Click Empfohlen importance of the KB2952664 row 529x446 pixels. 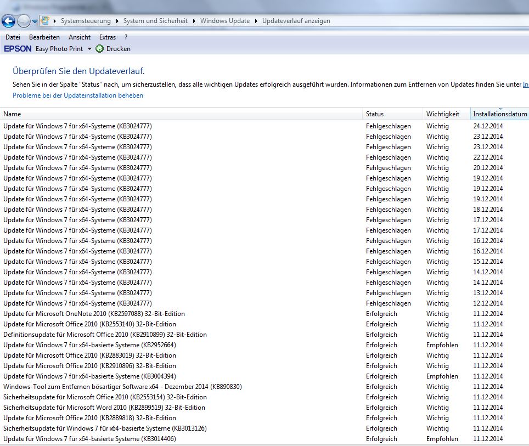(x=442, y=345)
